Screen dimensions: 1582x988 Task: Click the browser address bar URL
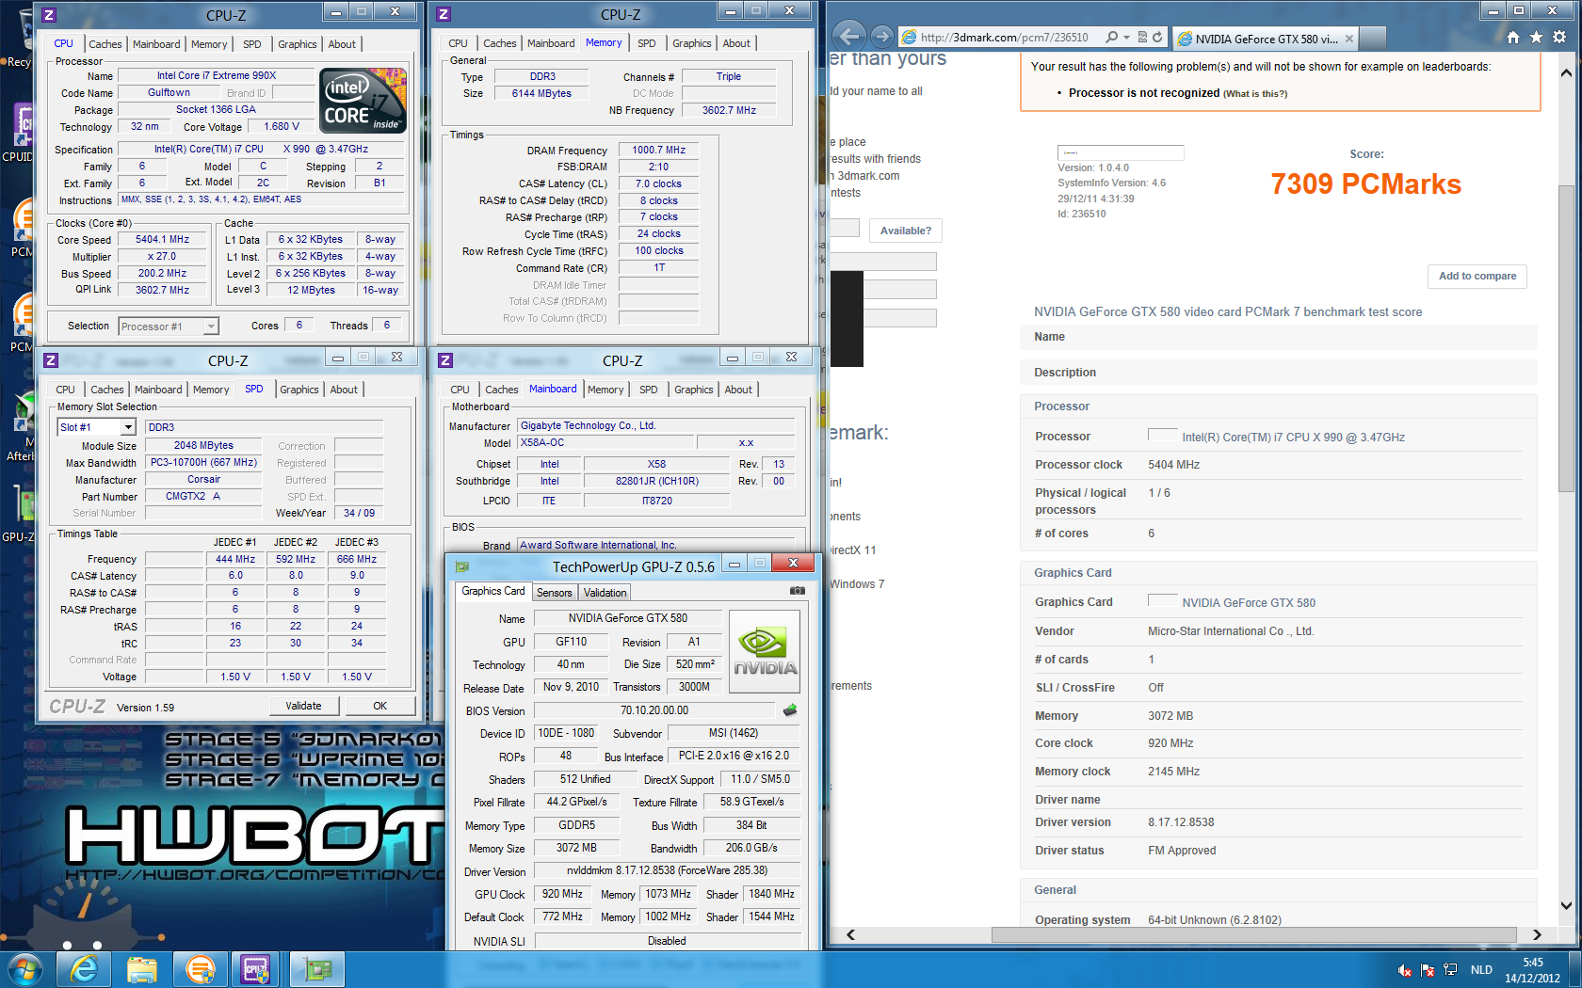(x=1003, y=38)
